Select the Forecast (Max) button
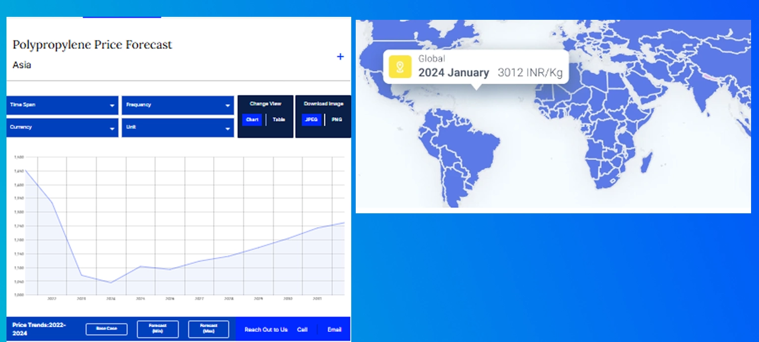Image resolution: width=759 pixels, height=342 pixels. (209, 329)
